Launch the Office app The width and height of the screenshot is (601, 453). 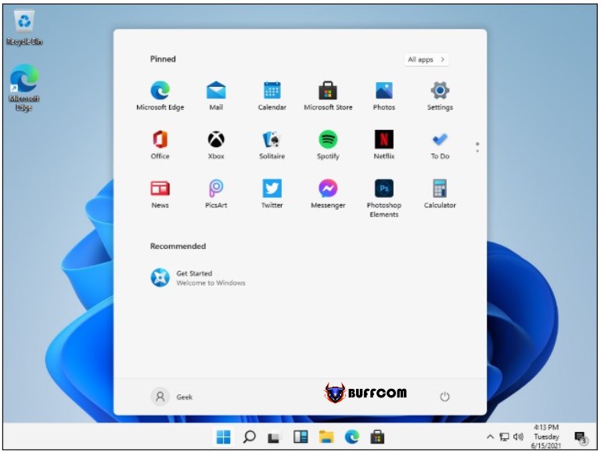tap(160, 145)
